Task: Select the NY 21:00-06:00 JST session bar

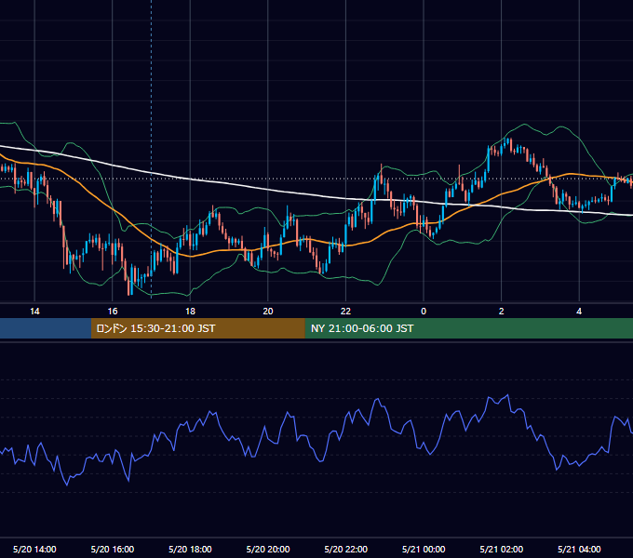Action: pyautogui.click(x=468, y=328)
